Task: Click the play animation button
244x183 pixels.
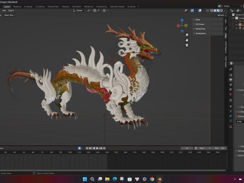Action: pos(97,148)
